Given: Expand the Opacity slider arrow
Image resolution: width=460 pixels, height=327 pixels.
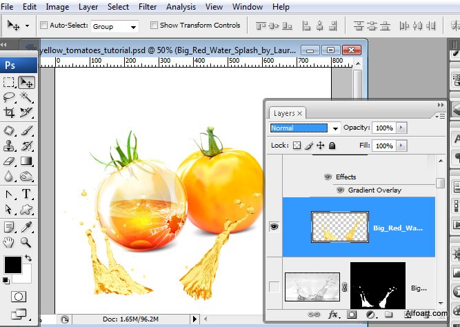Looking at the screenshot, I should pyautogui.click(x=402, y=128).
